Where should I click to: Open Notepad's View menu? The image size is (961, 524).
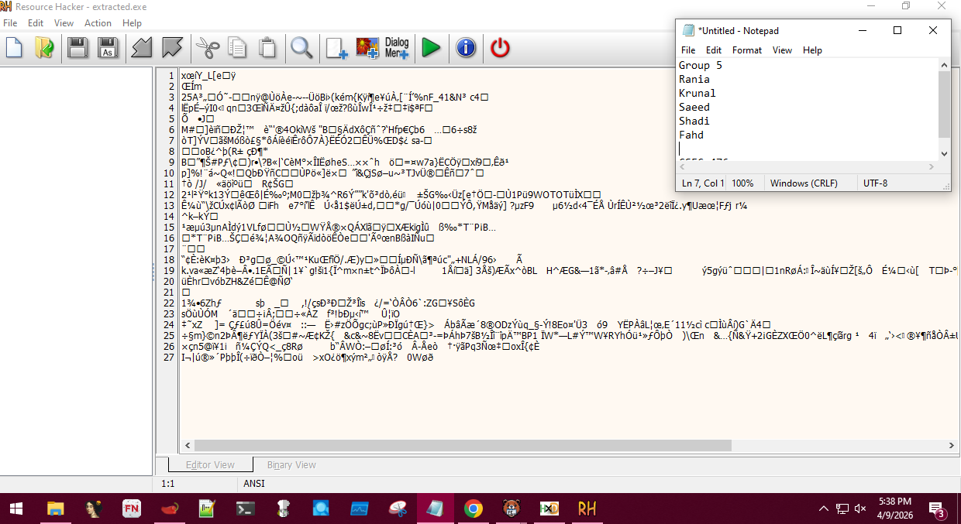(783, 50)
